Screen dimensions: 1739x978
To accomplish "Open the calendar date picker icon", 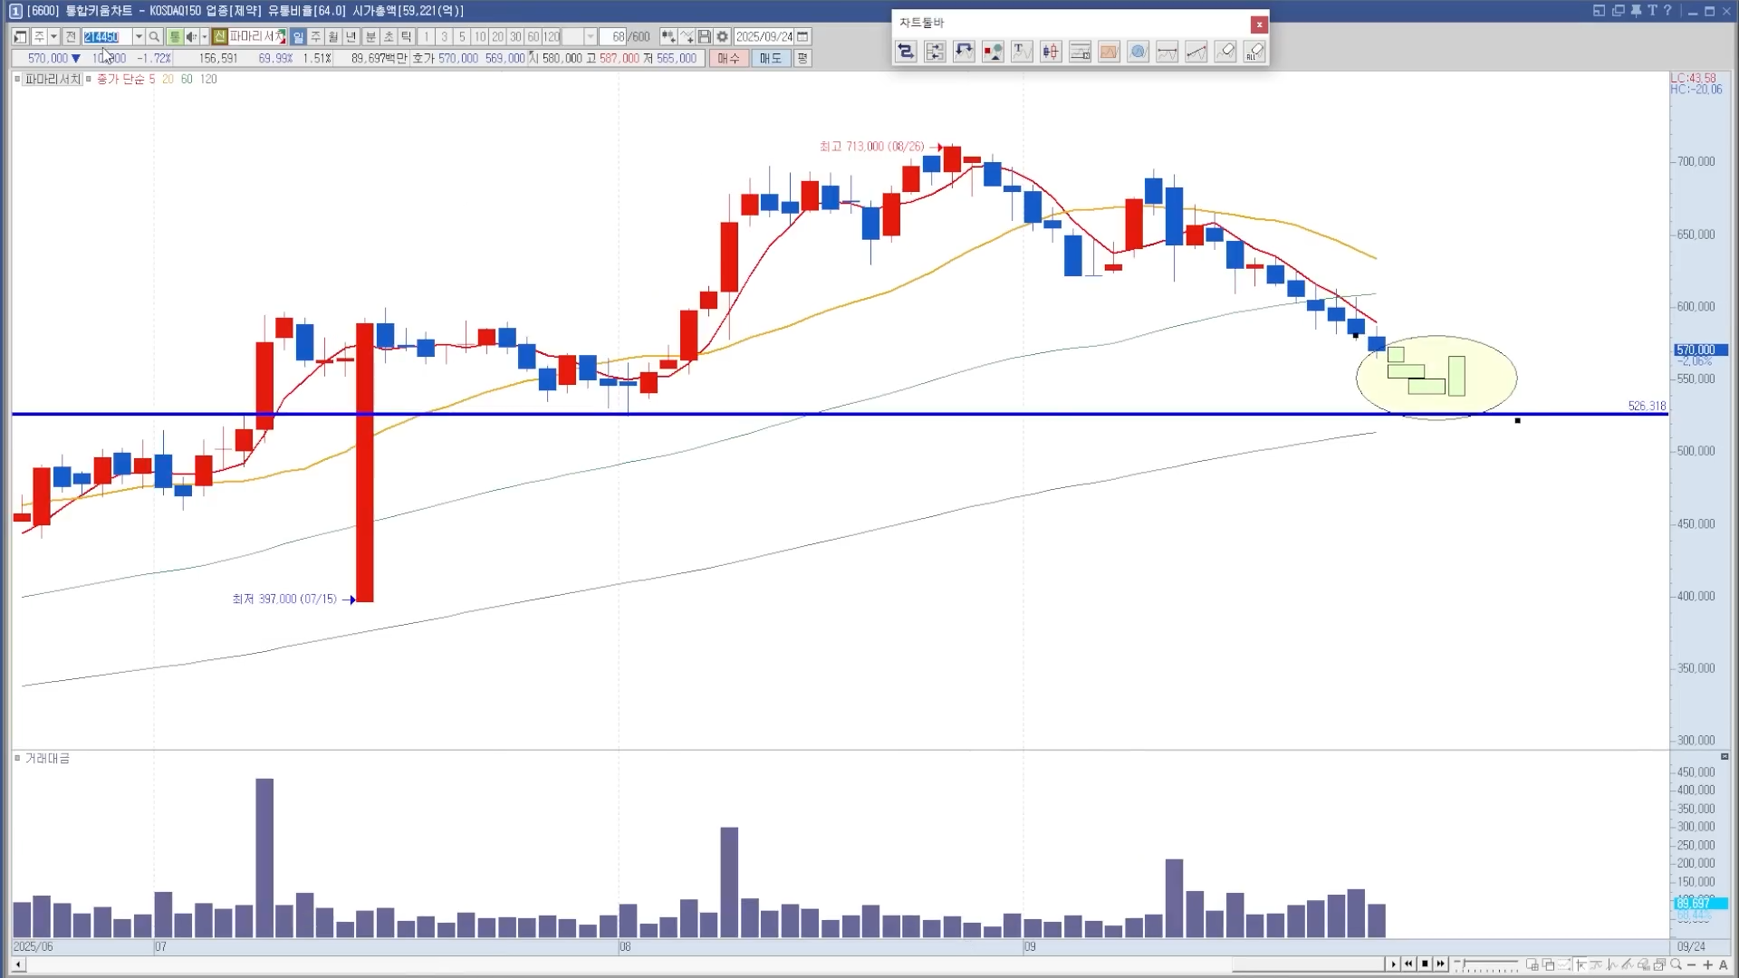I will (802, 36).
